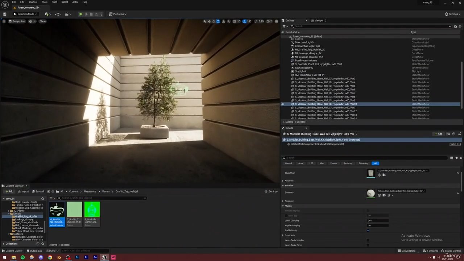Show the Rendering filter in Details
464x261 pixels.
(x=348, y=163)
